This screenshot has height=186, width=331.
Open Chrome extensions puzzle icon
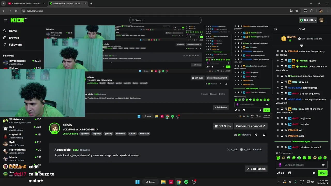tap(312, 11)
